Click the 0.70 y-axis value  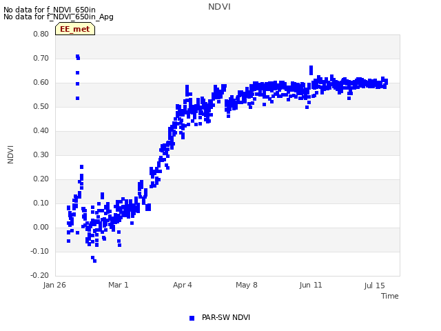click(x=41, y=58)
